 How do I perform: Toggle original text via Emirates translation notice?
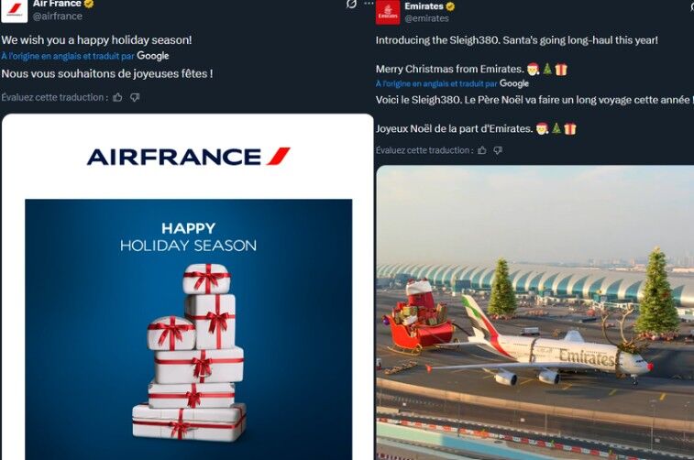436,83
